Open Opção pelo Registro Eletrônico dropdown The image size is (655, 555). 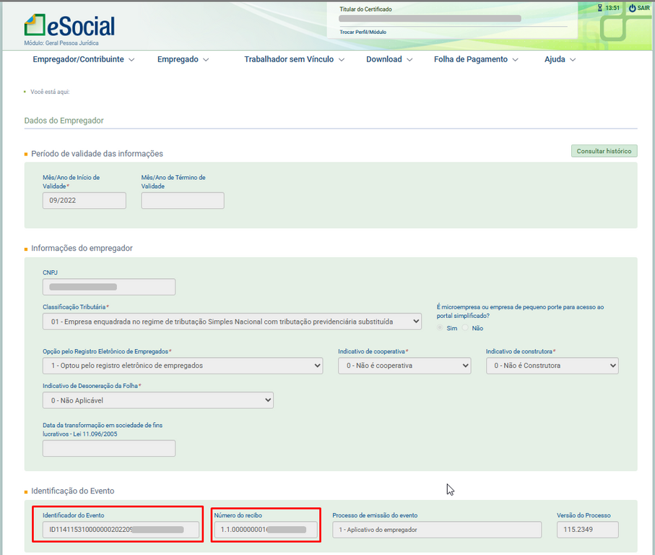[x=182, y=366]
